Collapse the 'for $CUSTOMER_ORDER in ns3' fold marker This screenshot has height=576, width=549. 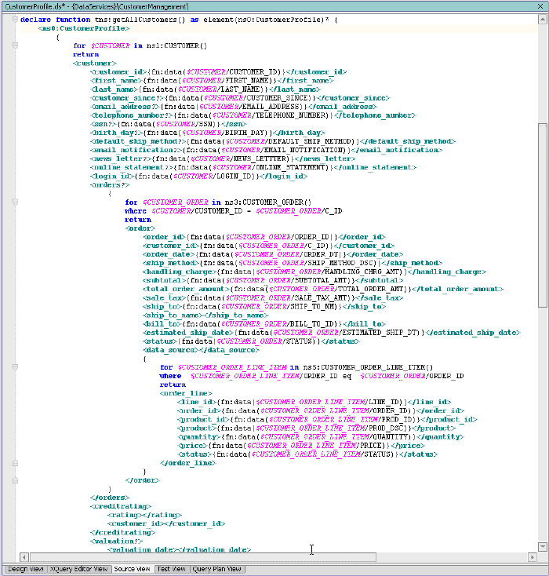click(x=15, y=202)
